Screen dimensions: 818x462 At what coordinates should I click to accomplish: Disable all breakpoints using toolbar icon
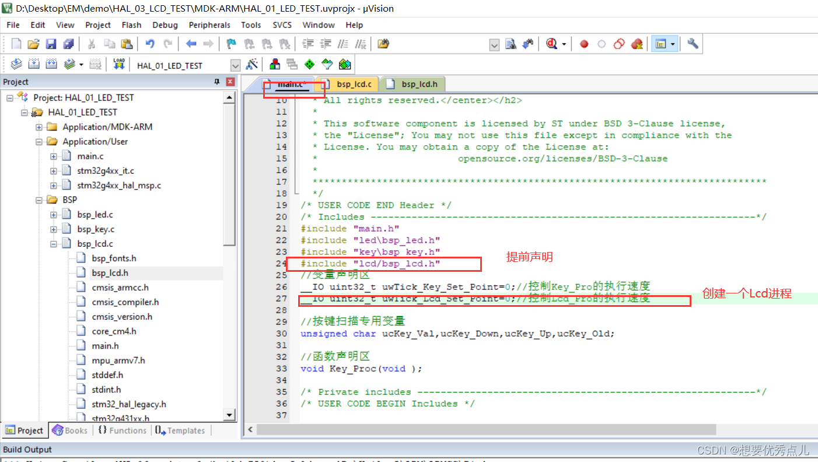pyautogui.click(x=618, y=44)
